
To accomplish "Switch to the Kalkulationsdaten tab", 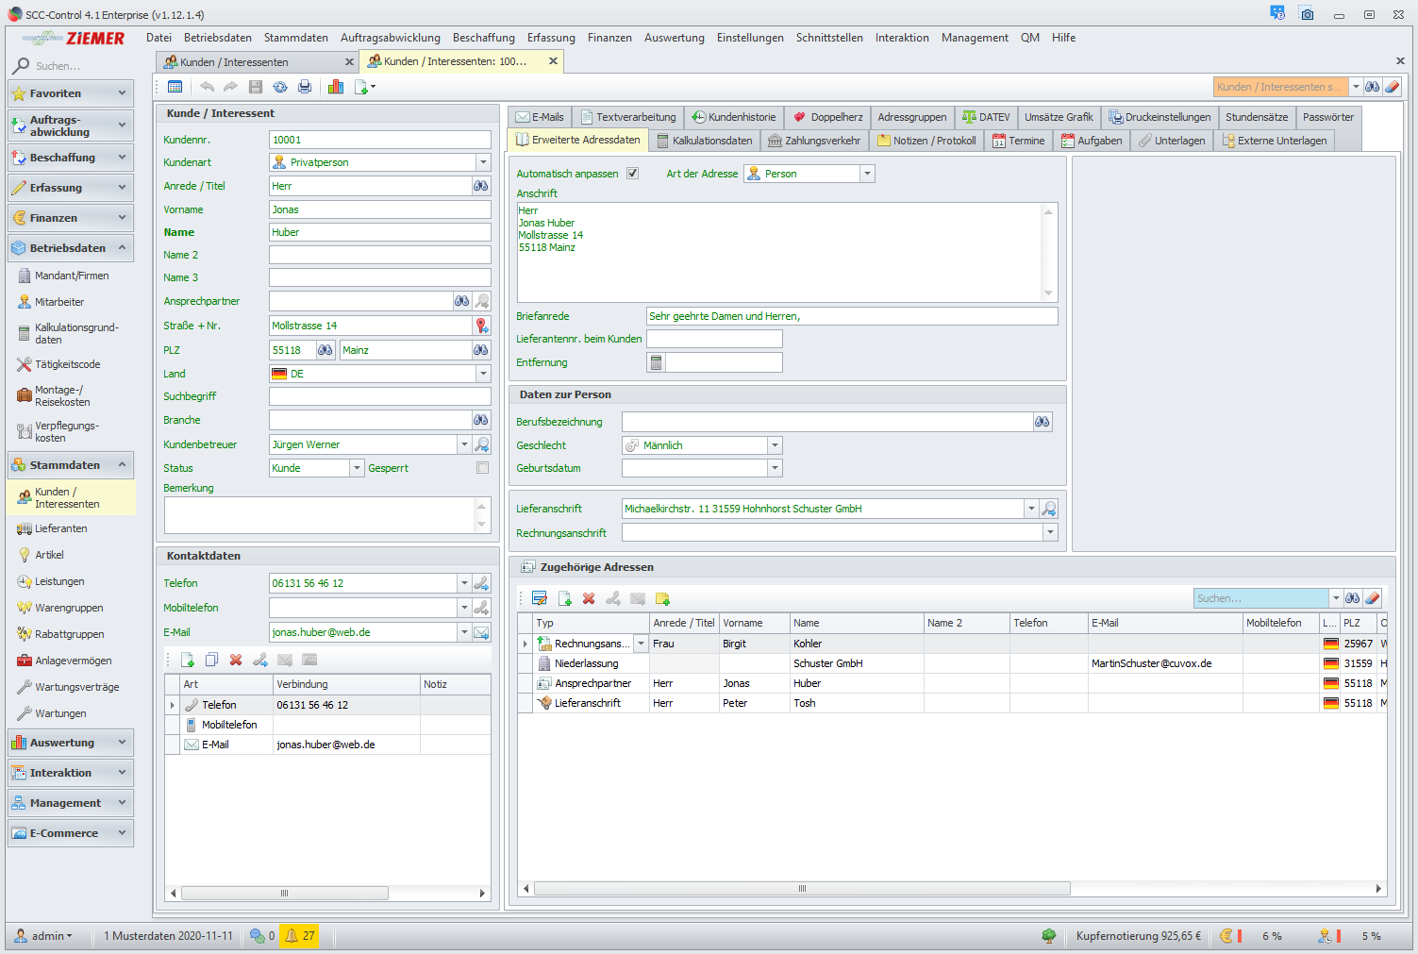I will point(704,141).
